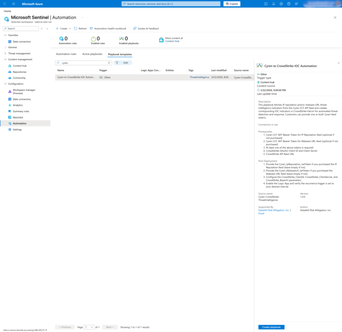This screenshot has width=342, height=332.
Task: Sort by the Trigger column header
Action: click(103, 70)
